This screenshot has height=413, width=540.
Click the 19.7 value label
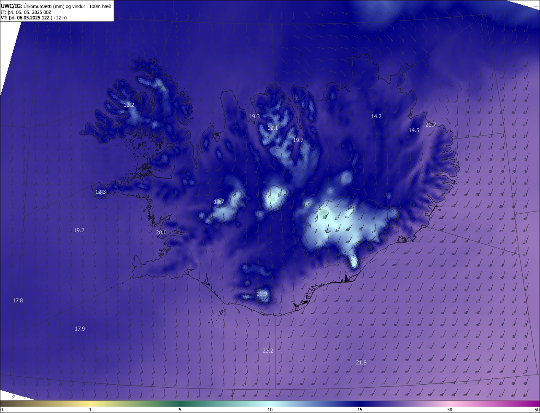coord(298,140)
